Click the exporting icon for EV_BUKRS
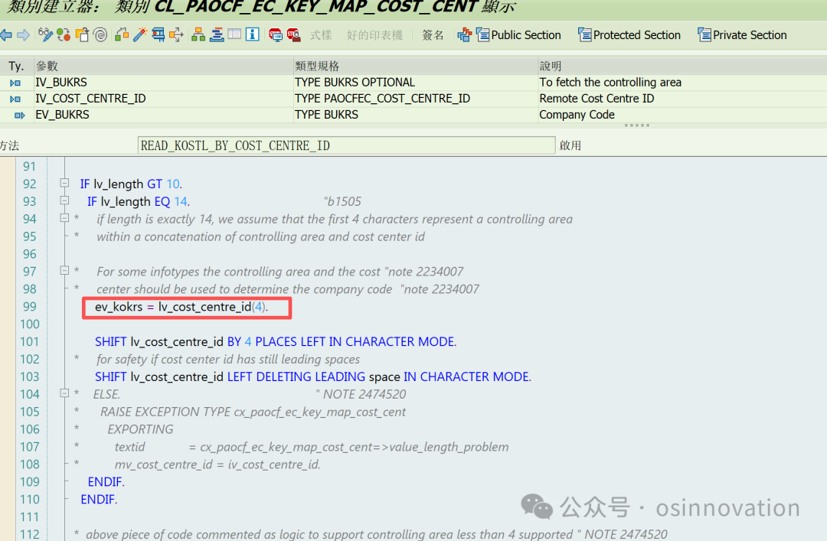 [x=19, y=115]
